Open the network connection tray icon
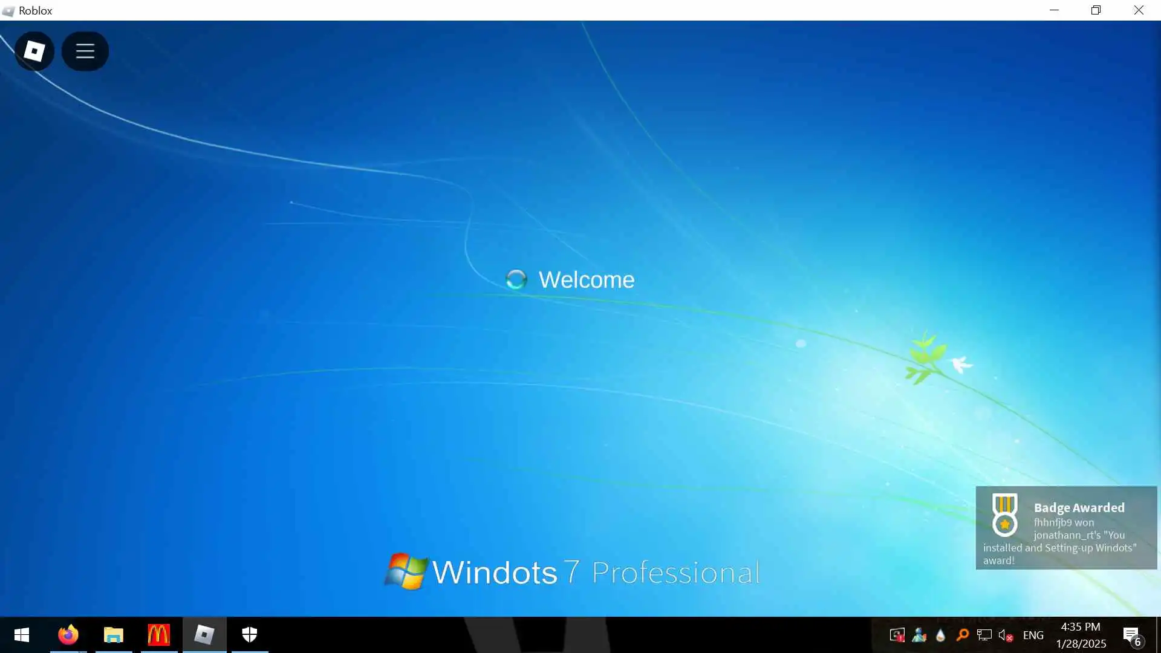 (984, 635)
